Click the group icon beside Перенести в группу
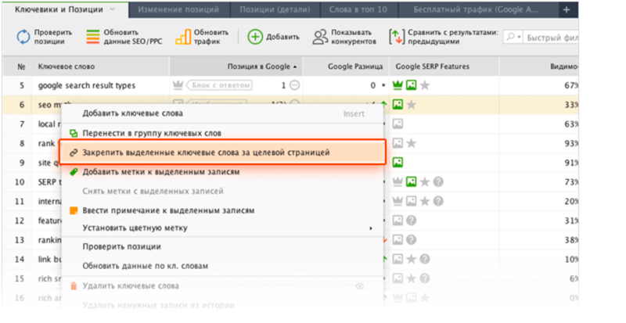The height and width of the screenshot is (323, 626). [x=74, y=133]
